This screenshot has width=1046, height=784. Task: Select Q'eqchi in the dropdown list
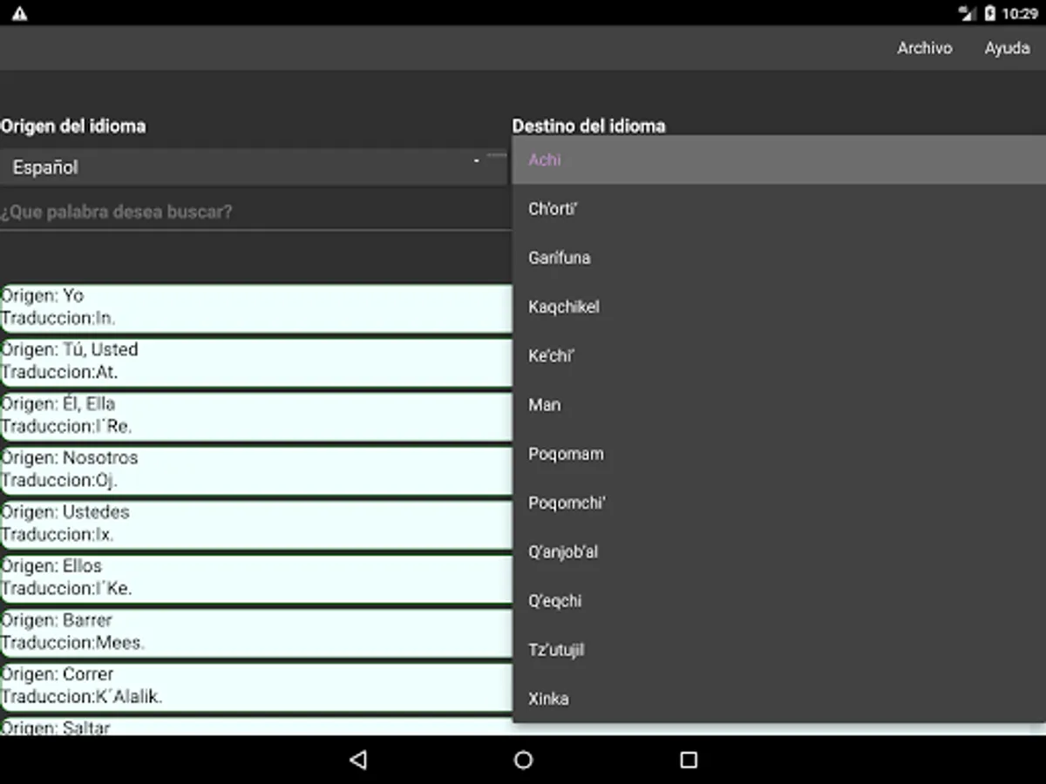click(x=779, y=600)
